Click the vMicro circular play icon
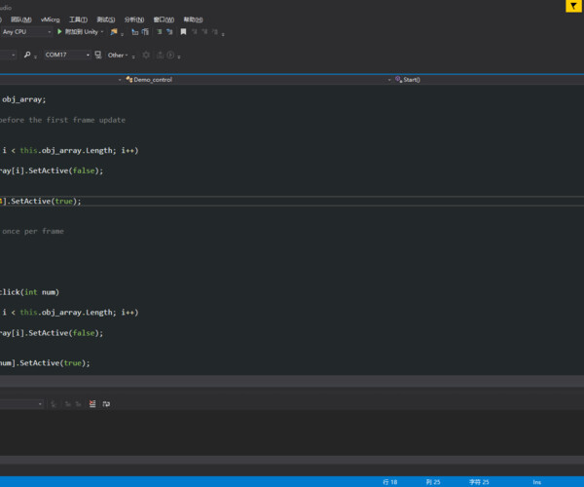 pyautogui.click(x=170, y=55)
